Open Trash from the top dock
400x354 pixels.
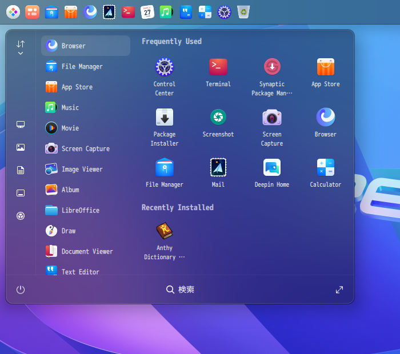pos(243,11)
